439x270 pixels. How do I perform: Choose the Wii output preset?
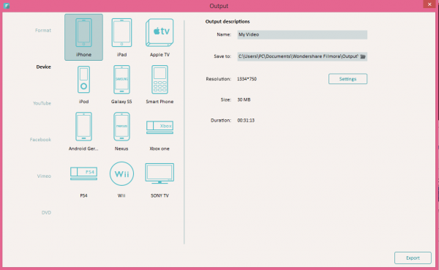[x=121, y=179]
